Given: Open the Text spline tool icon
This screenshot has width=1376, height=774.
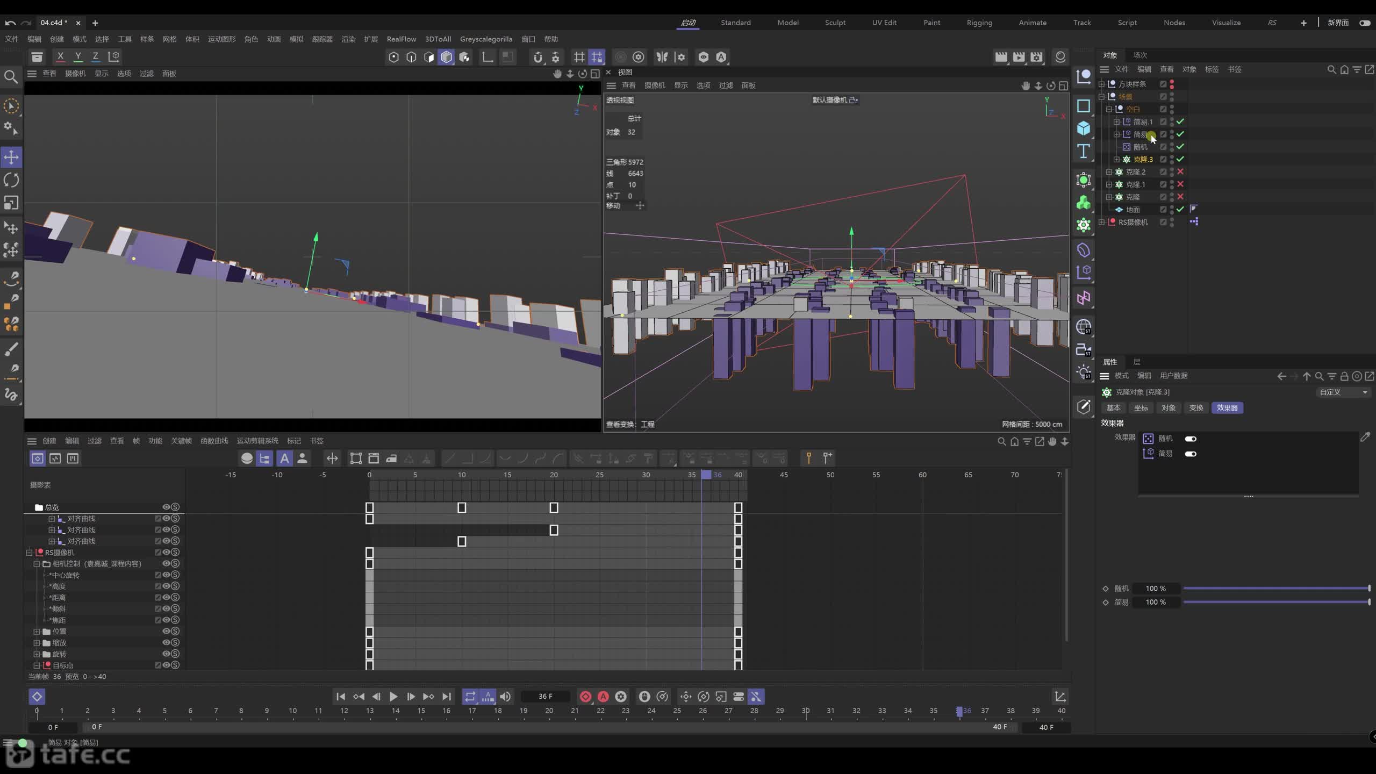Looking at the screenshot, I should (1083, 151).
